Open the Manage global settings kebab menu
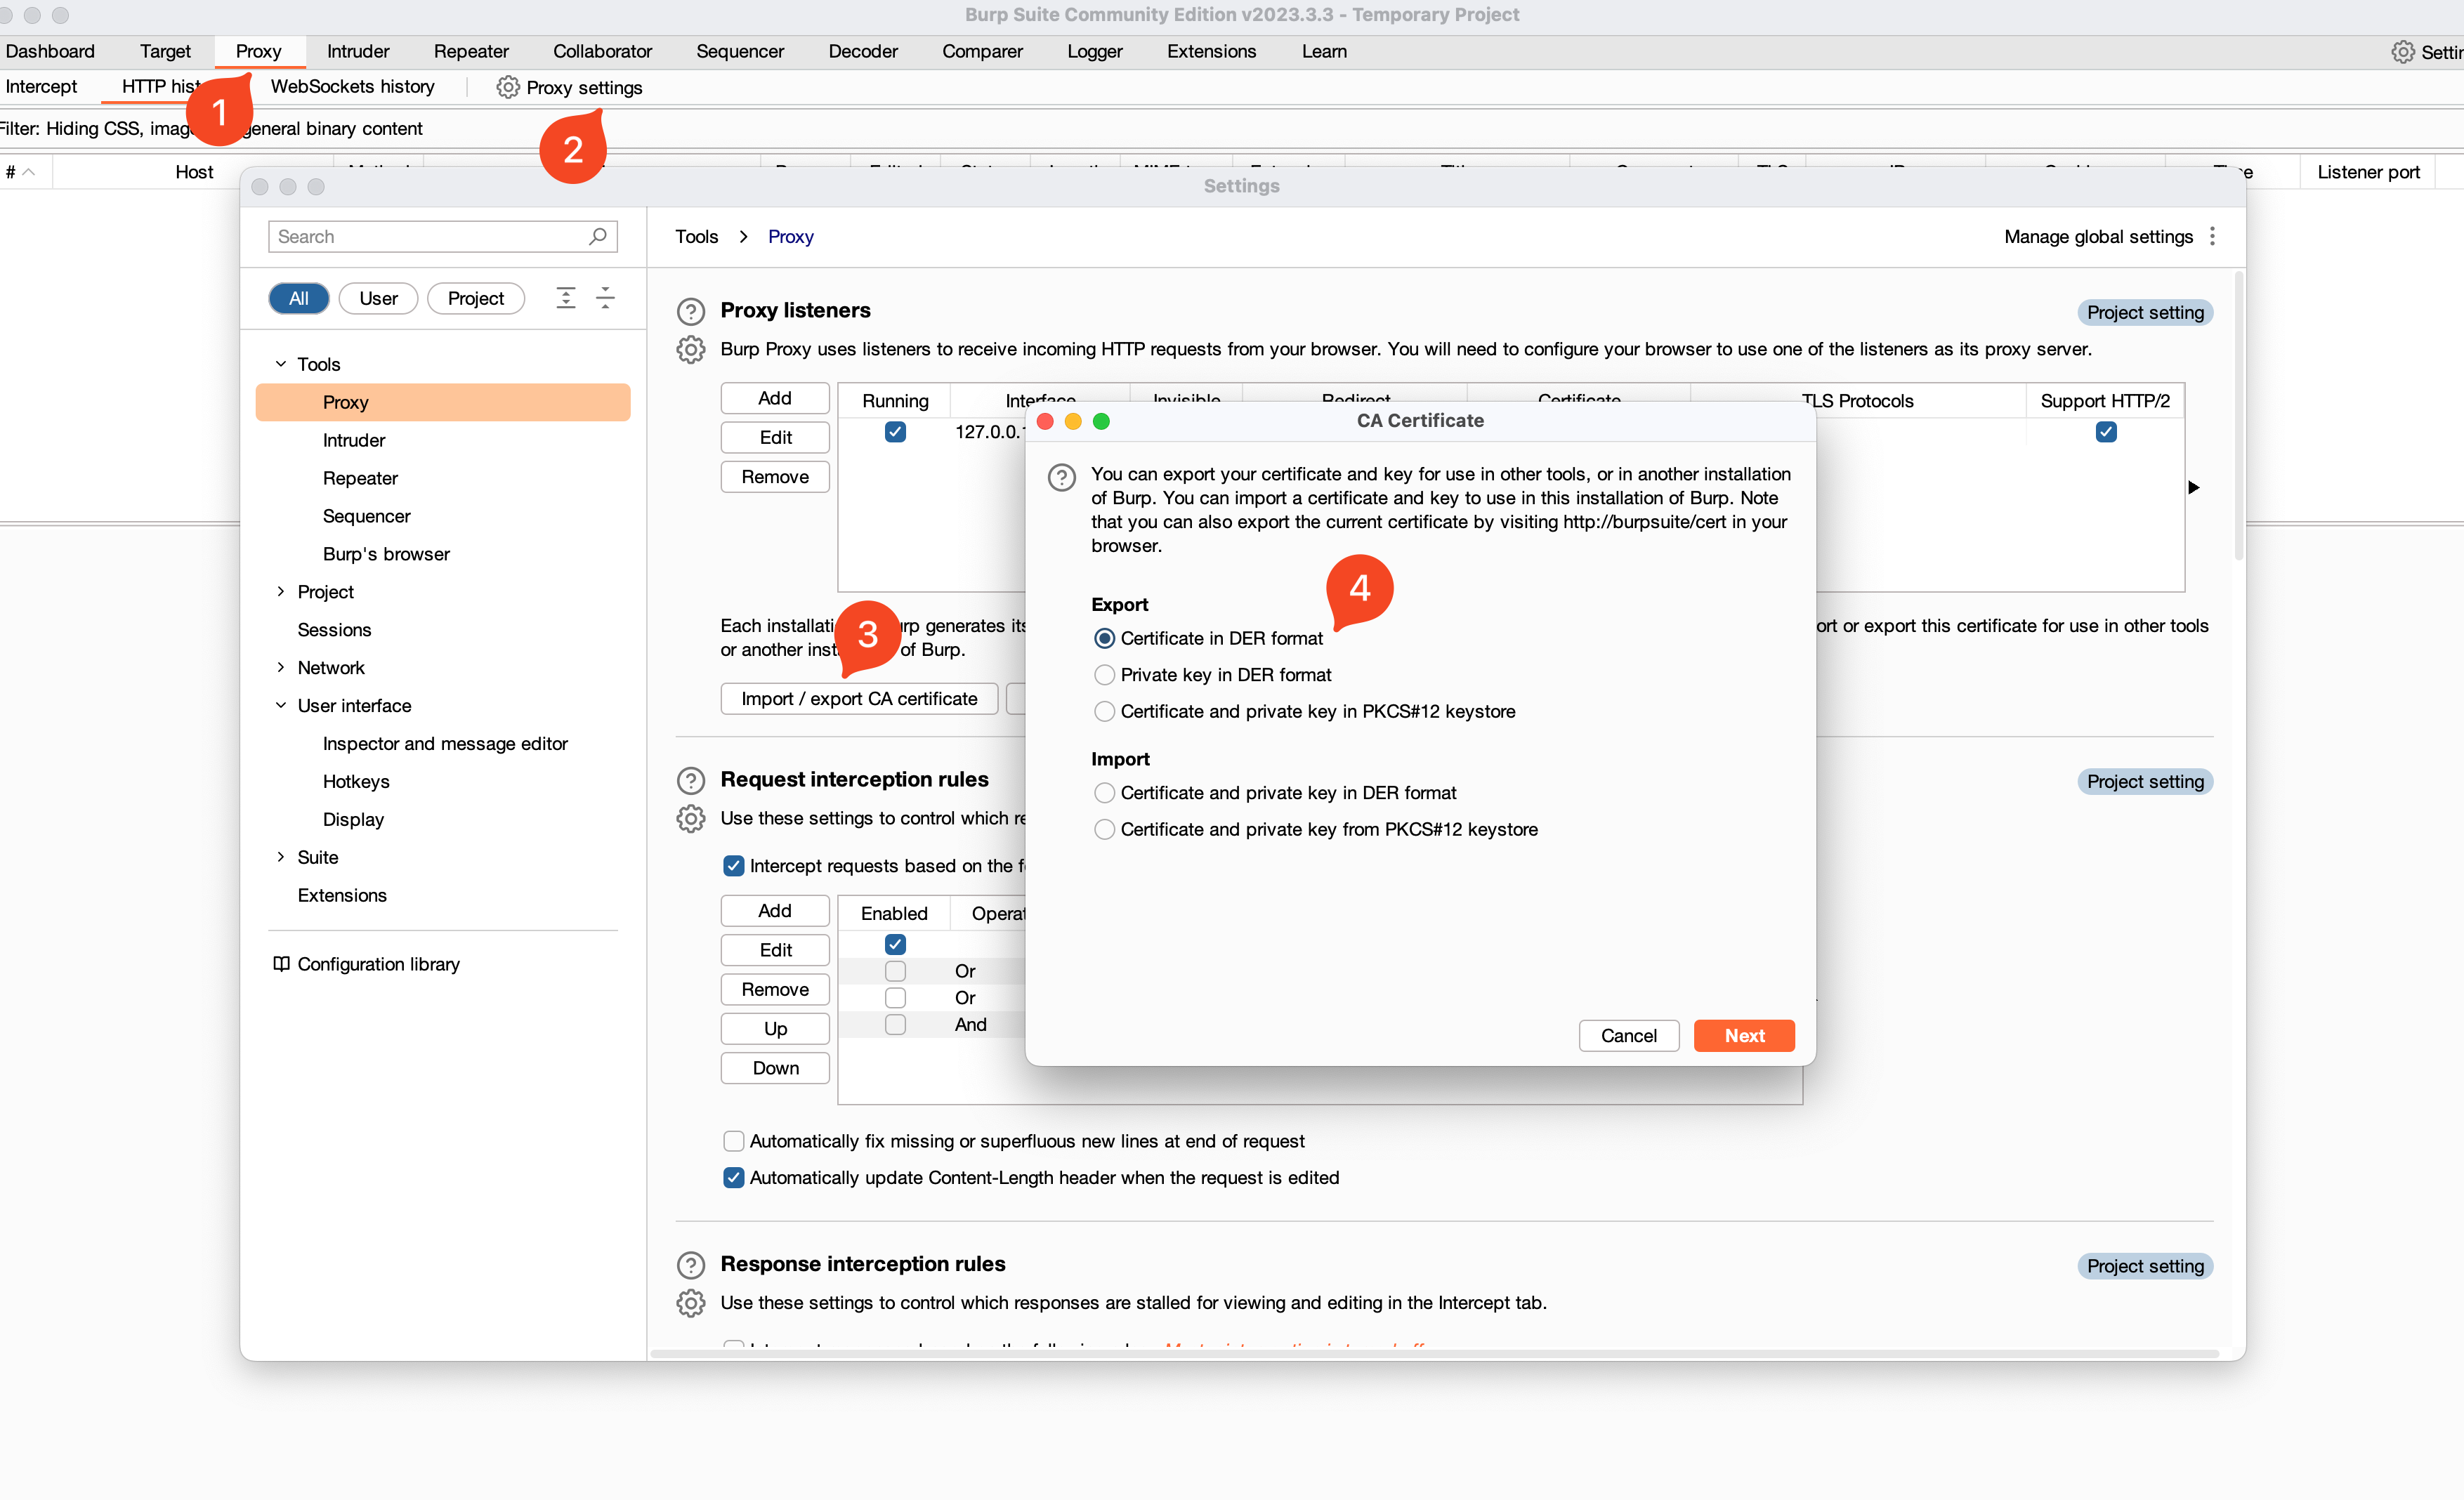The width and height of the screenshot is (2464, 1500). [x=2212, y=236]
